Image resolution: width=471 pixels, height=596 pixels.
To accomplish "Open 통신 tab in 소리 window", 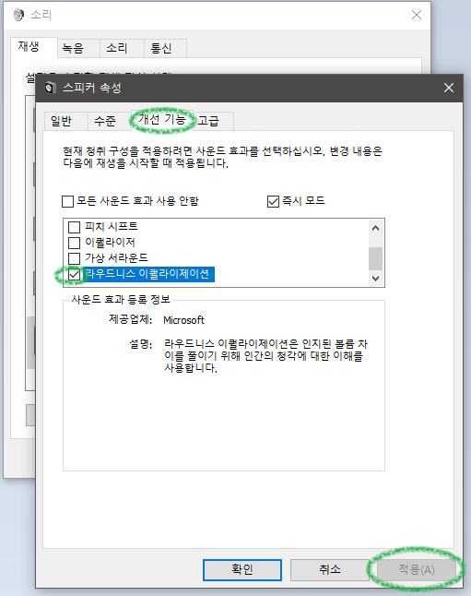I will 165,48.
